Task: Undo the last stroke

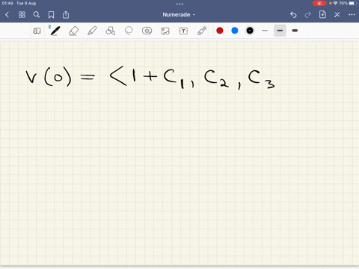Action: 293,15
